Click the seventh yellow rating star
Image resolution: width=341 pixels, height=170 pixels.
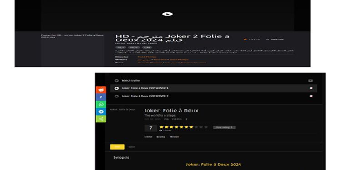(x=191, y=127)
